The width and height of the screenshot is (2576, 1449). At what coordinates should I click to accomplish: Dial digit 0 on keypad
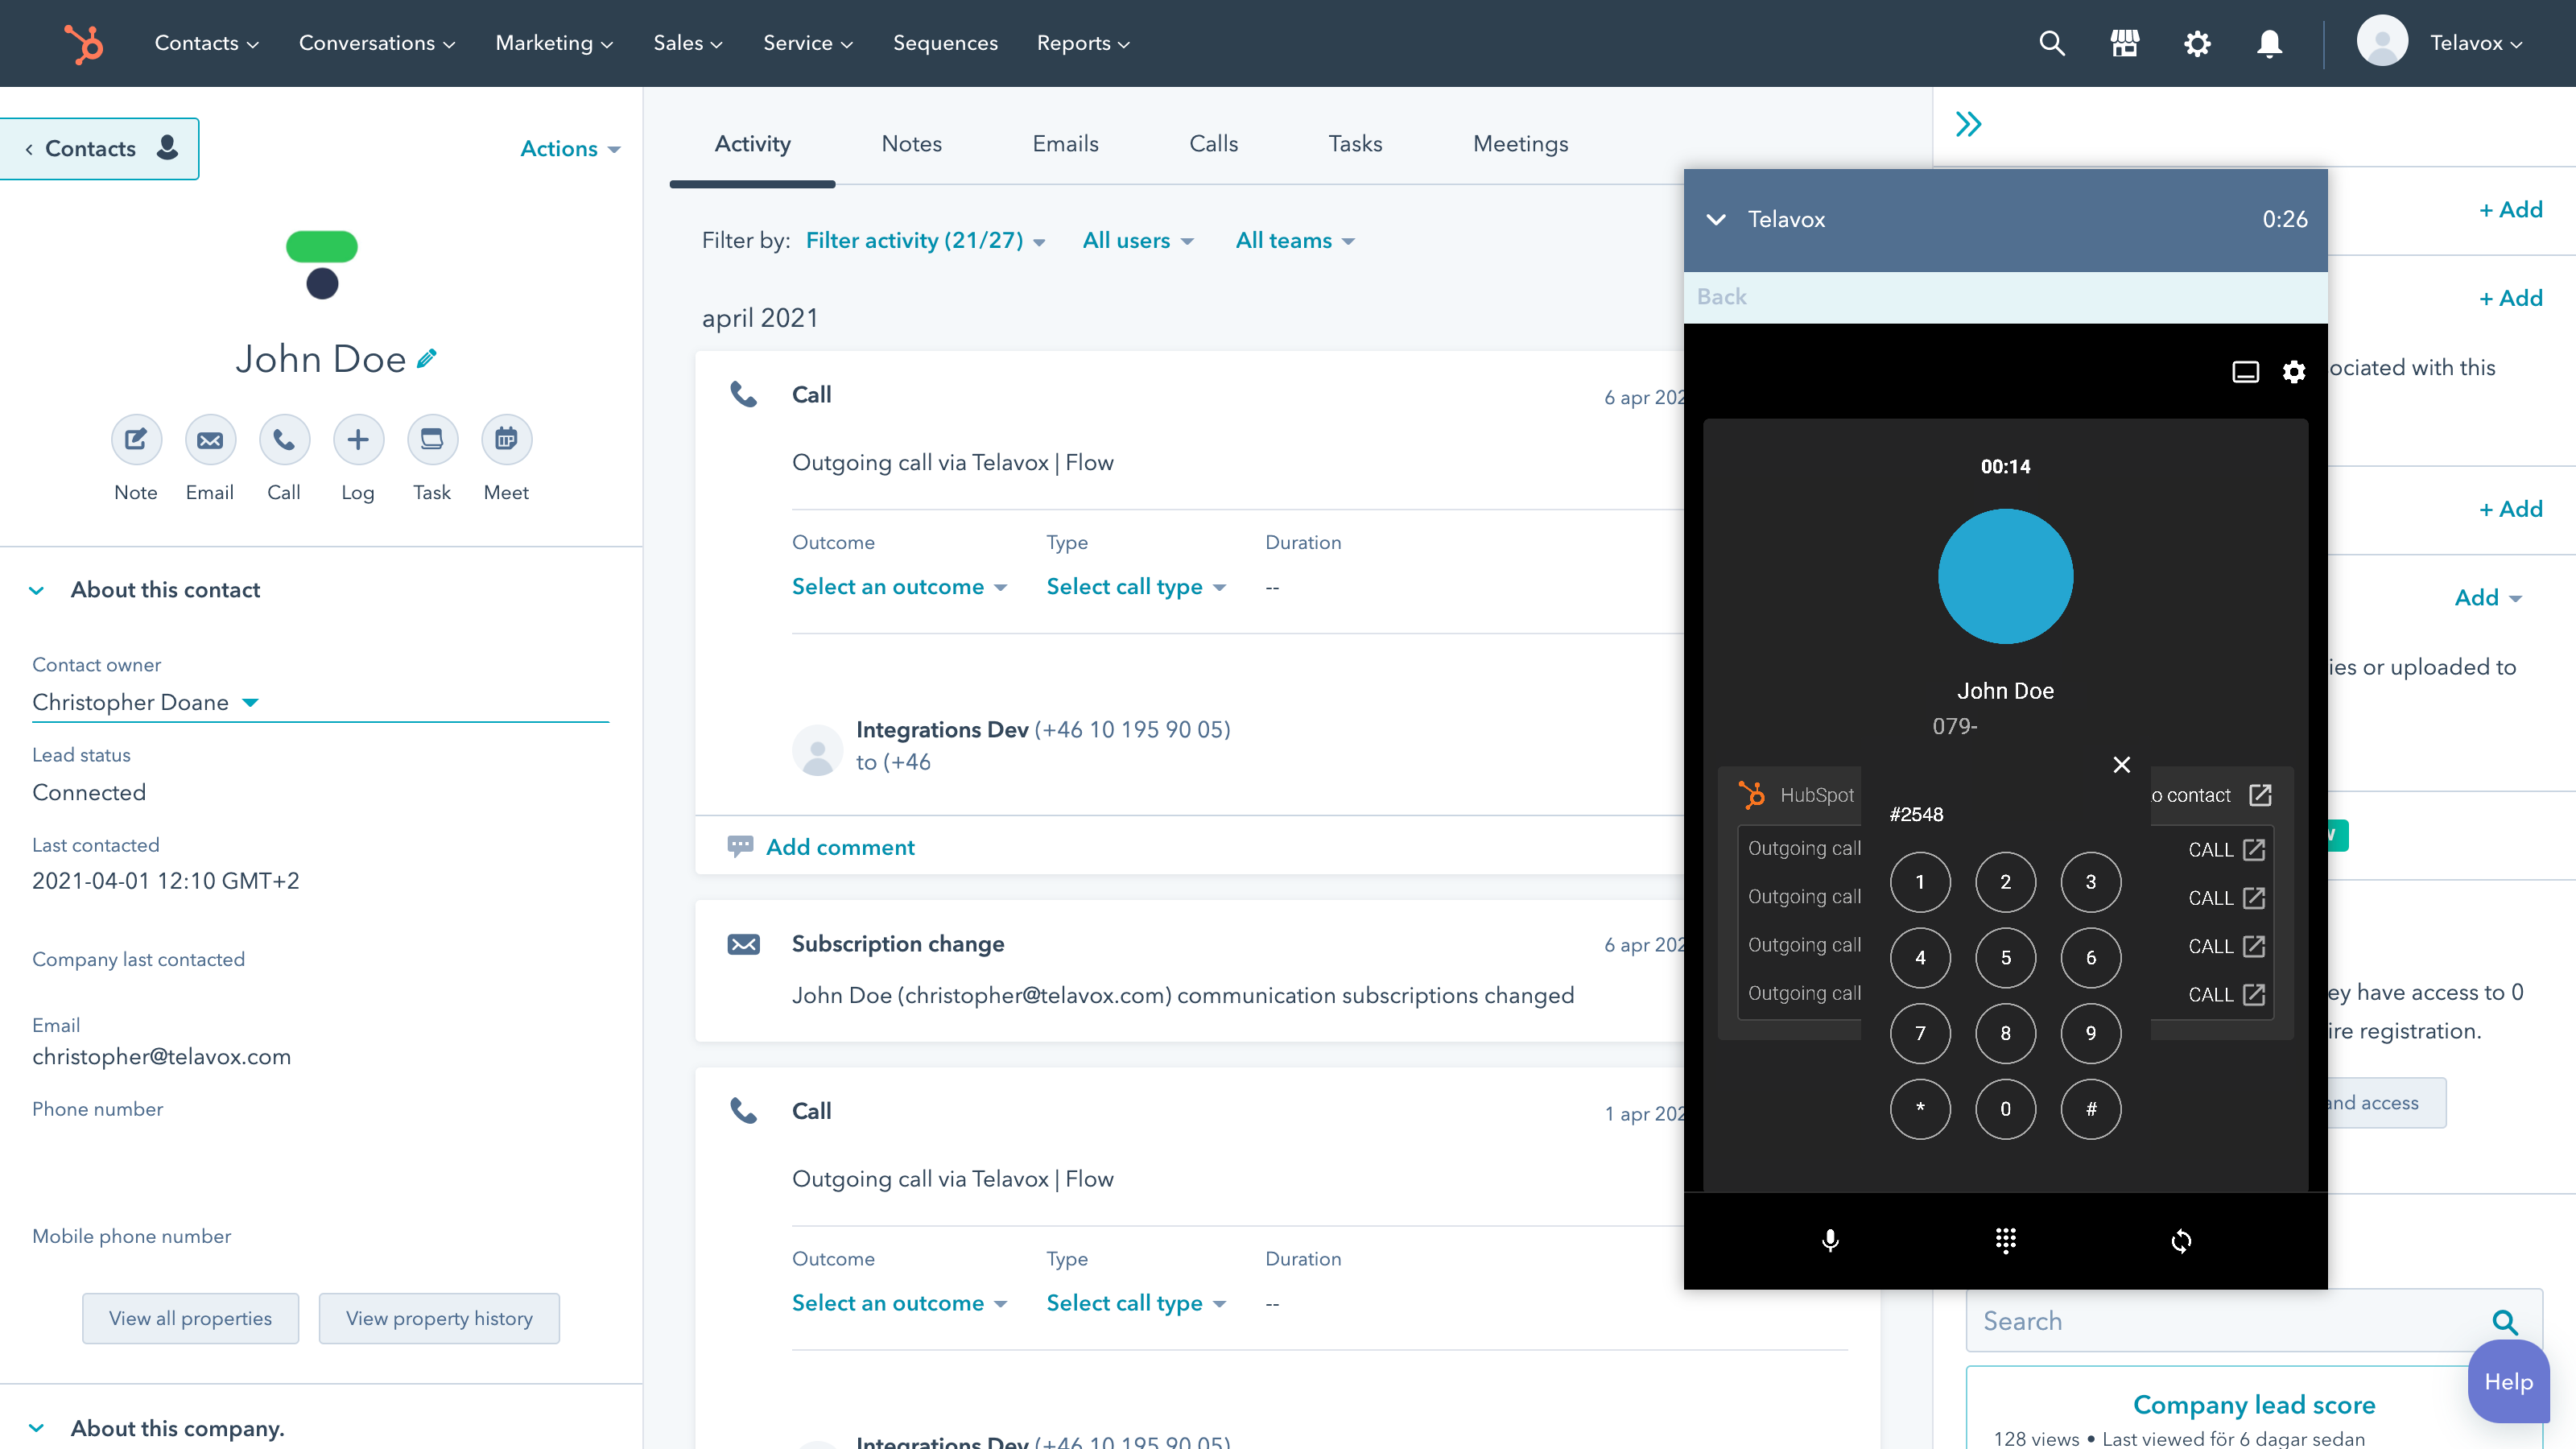2005,1109
